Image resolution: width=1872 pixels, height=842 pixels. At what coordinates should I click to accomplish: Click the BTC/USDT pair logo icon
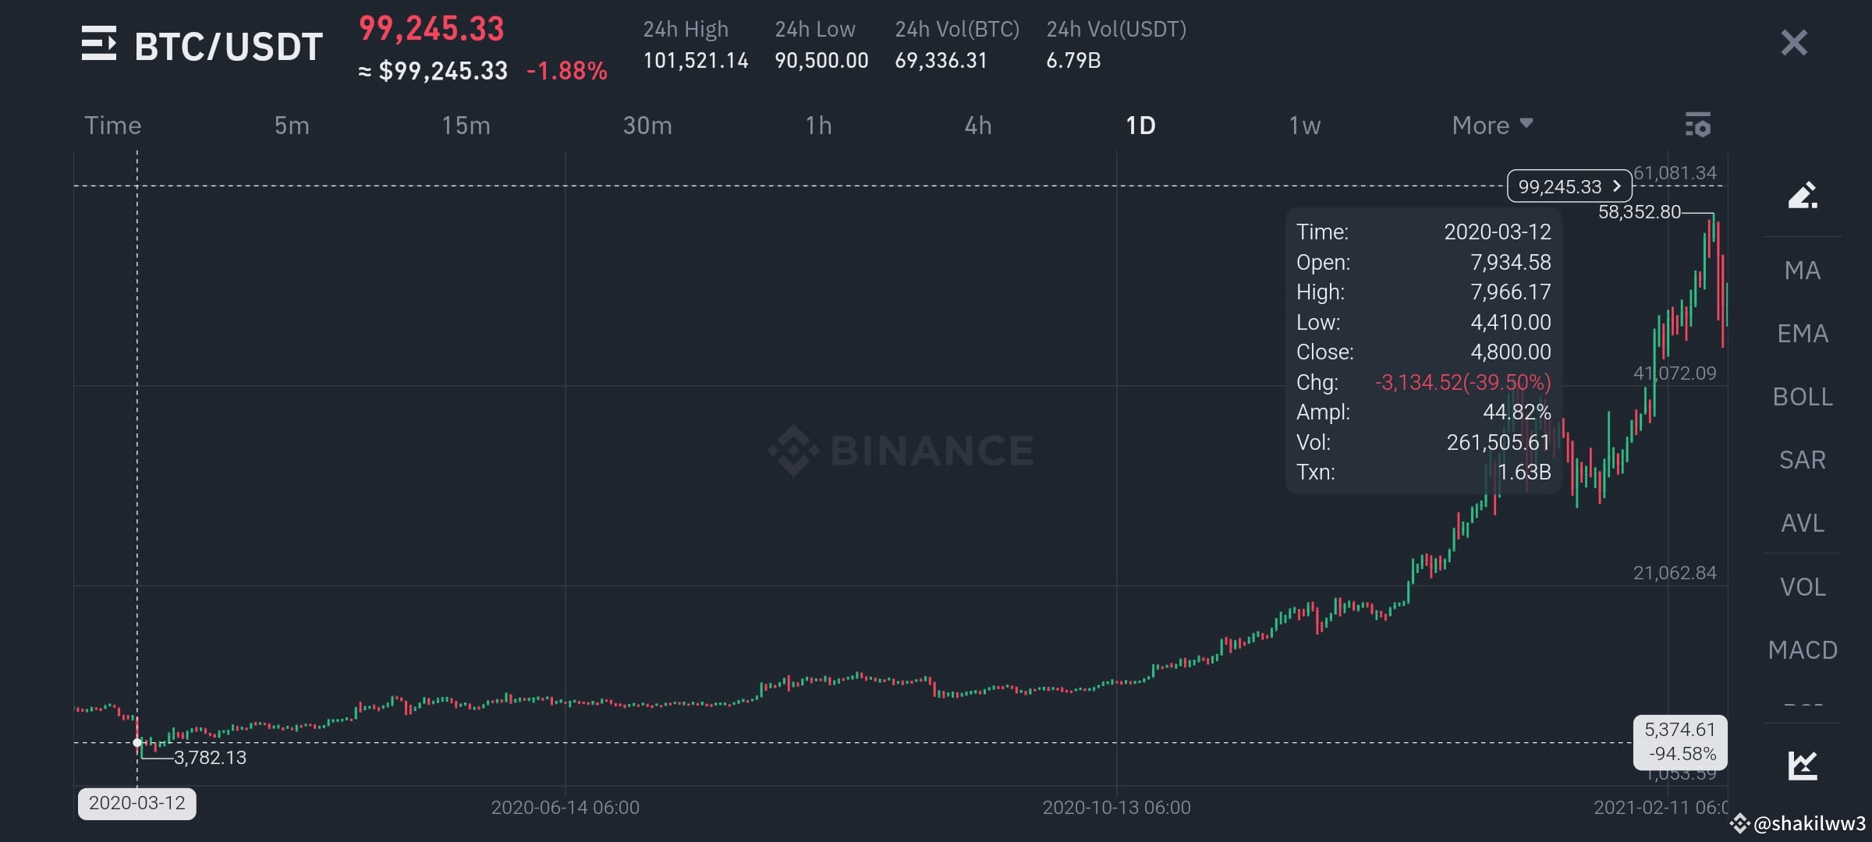tap(100, 44)
